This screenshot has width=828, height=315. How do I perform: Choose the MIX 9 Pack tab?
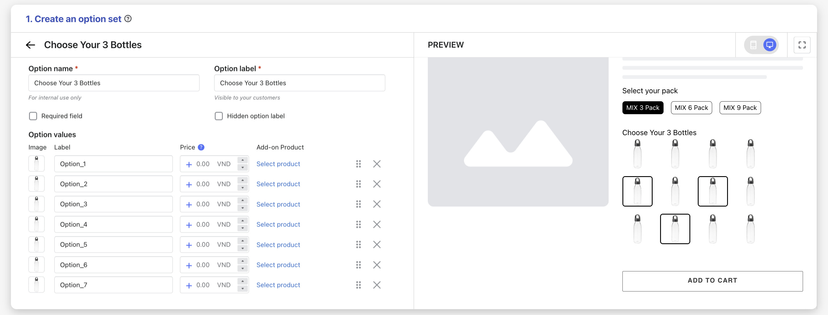coord(740,108)
